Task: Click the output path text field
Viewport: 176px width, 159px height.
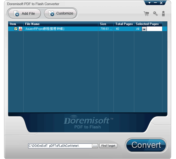Action: 60,146
